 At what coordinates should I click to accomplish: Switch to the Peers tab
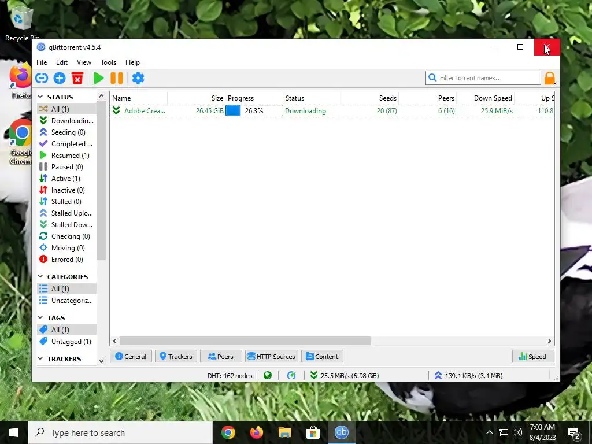[x=221, y=356]
